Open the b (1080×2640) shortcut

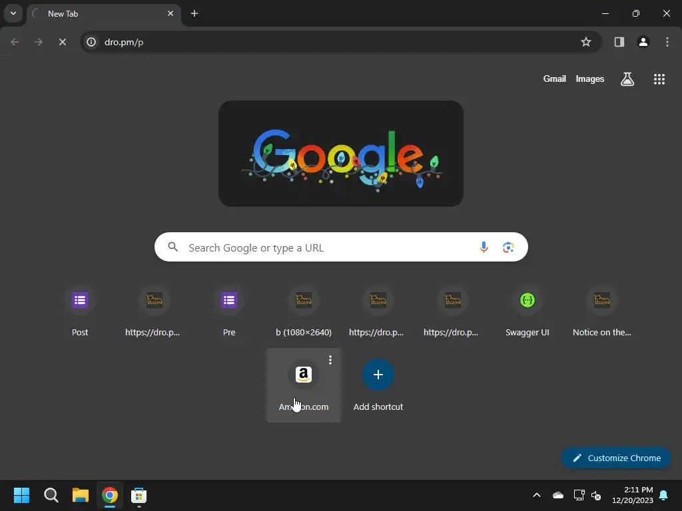coord(304,311)
